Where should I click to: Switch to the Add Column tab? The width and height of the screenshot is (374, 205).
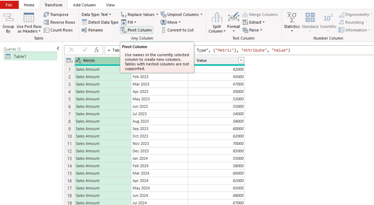coord(84,5)
